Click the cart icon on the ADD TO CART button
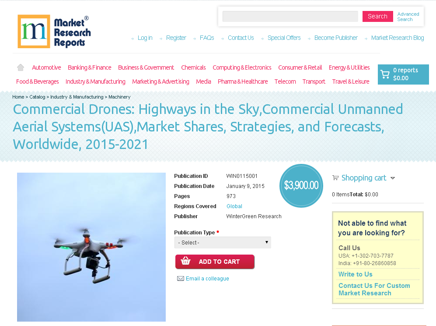The image size is (436, 326). coord(185,261)
